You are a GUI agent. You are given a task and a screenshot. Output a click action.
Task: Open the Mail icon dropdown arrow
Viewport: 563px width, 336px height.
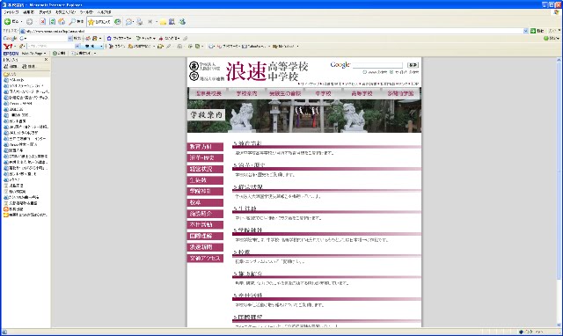[133, 22]
